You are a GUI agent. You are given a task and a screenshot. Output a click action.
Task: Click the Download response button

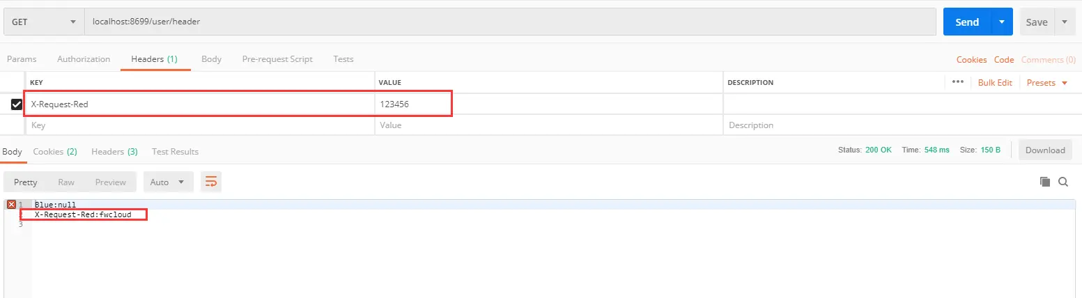click(1045, 150)
